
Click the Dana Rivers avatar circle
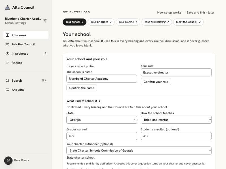(8, 161)
